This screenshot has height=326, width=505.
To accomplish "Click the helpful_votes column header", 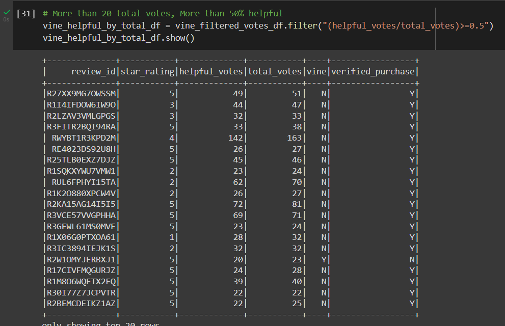I will point(211,71).
